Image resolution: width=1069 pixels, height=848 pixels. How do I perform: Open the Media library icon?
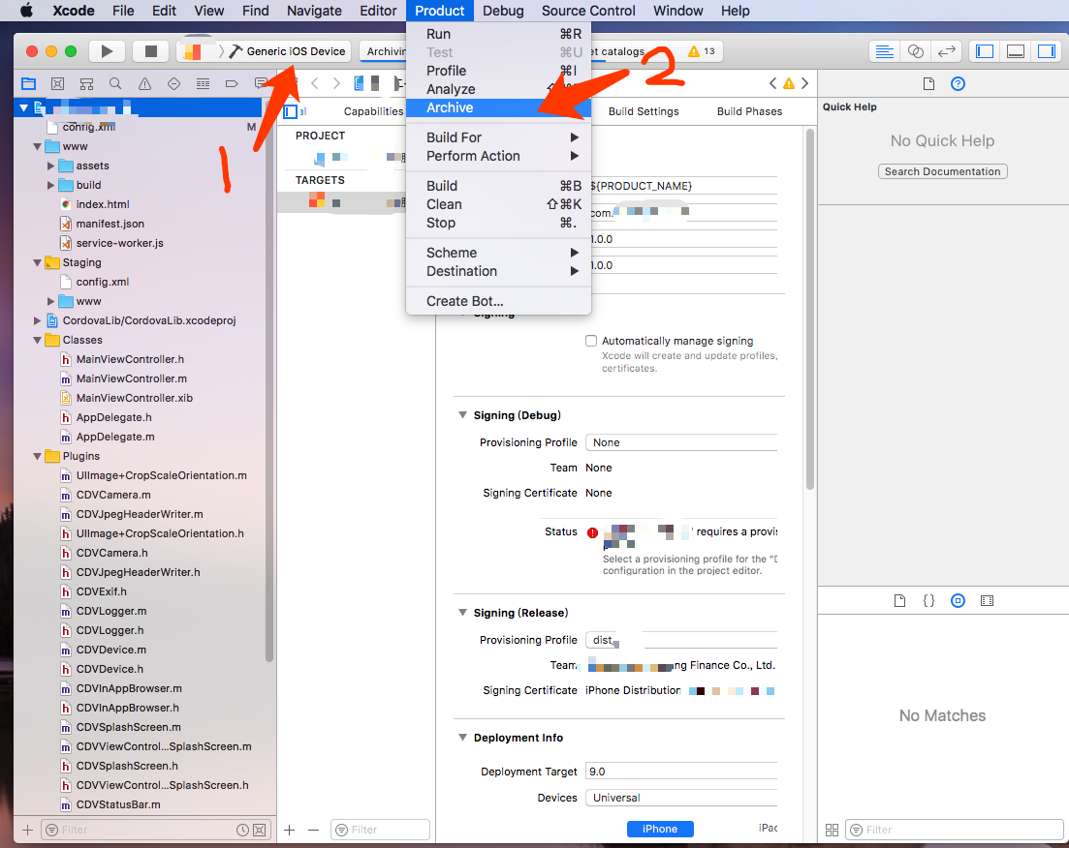tap(987, 601)
